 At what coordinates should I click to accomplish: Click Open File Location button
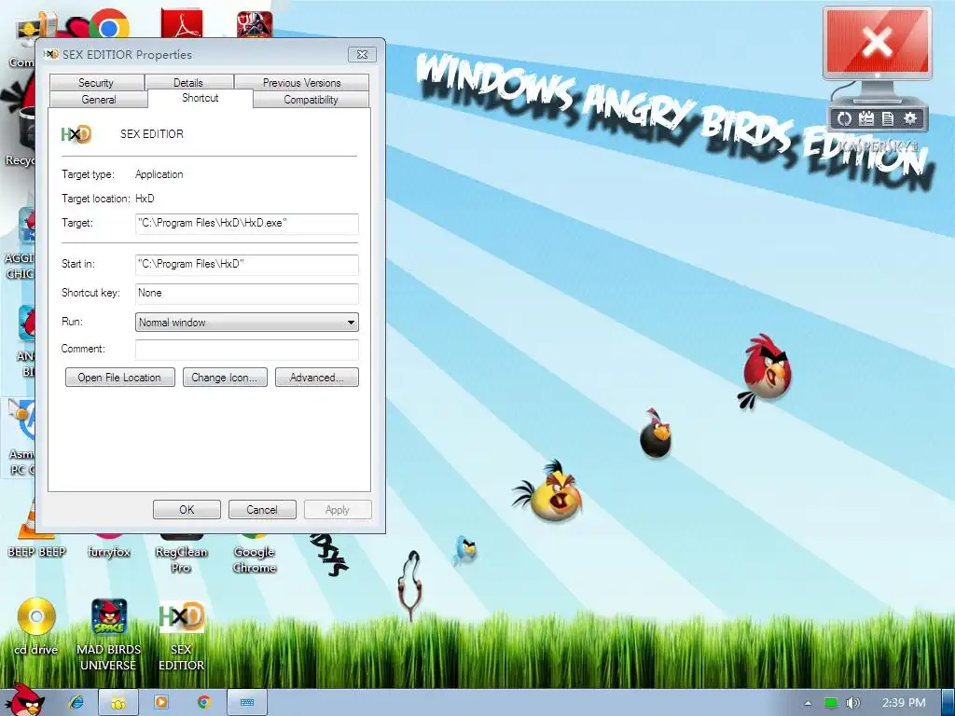(x=119, y=378)
